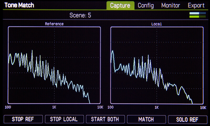Viewport: 210px width, 126px height.
Task: Open the Config tab
Action: point(146,5)
